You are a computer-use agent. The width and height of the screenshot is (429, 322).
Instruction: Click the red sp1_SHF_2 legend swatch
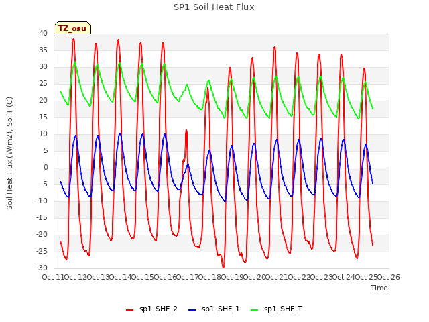point(129,310)
